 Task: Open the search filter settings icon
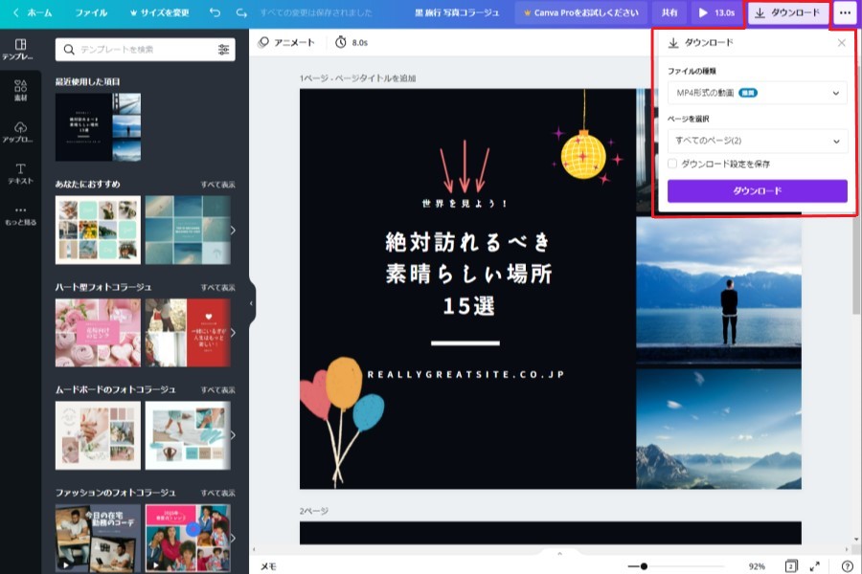(224, 49)
